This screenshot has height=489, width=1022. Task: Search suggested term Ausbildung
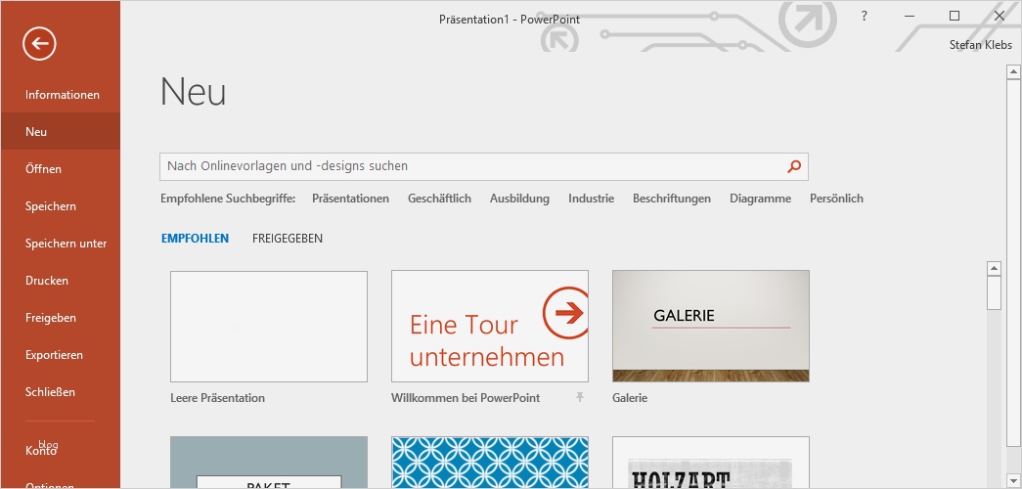519,199
